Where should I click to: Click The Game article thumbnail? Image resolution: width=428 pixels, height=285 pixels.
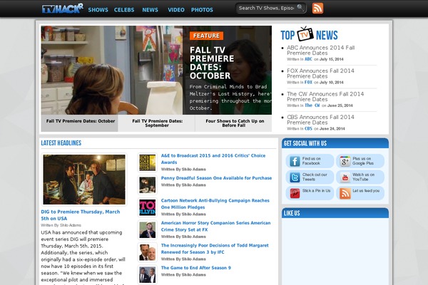(x=148, y=274)
